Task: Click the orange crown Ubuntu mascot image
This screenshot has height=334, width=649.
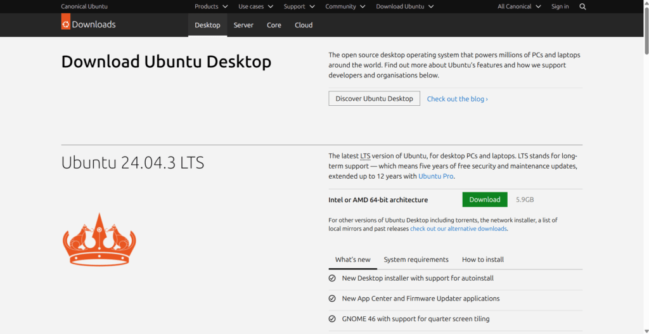Action: click(100, 239)
